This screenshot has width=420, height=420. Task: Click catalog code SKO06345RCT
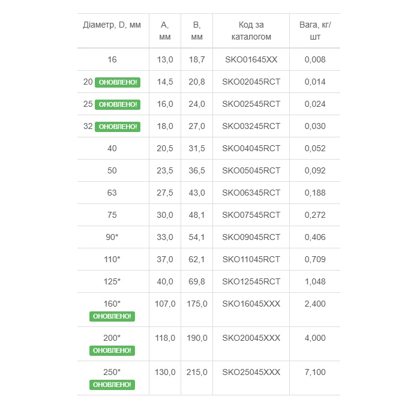251,193
